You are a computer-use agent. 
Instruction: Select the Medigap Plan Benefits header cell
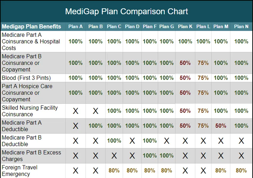click(31, 26)
